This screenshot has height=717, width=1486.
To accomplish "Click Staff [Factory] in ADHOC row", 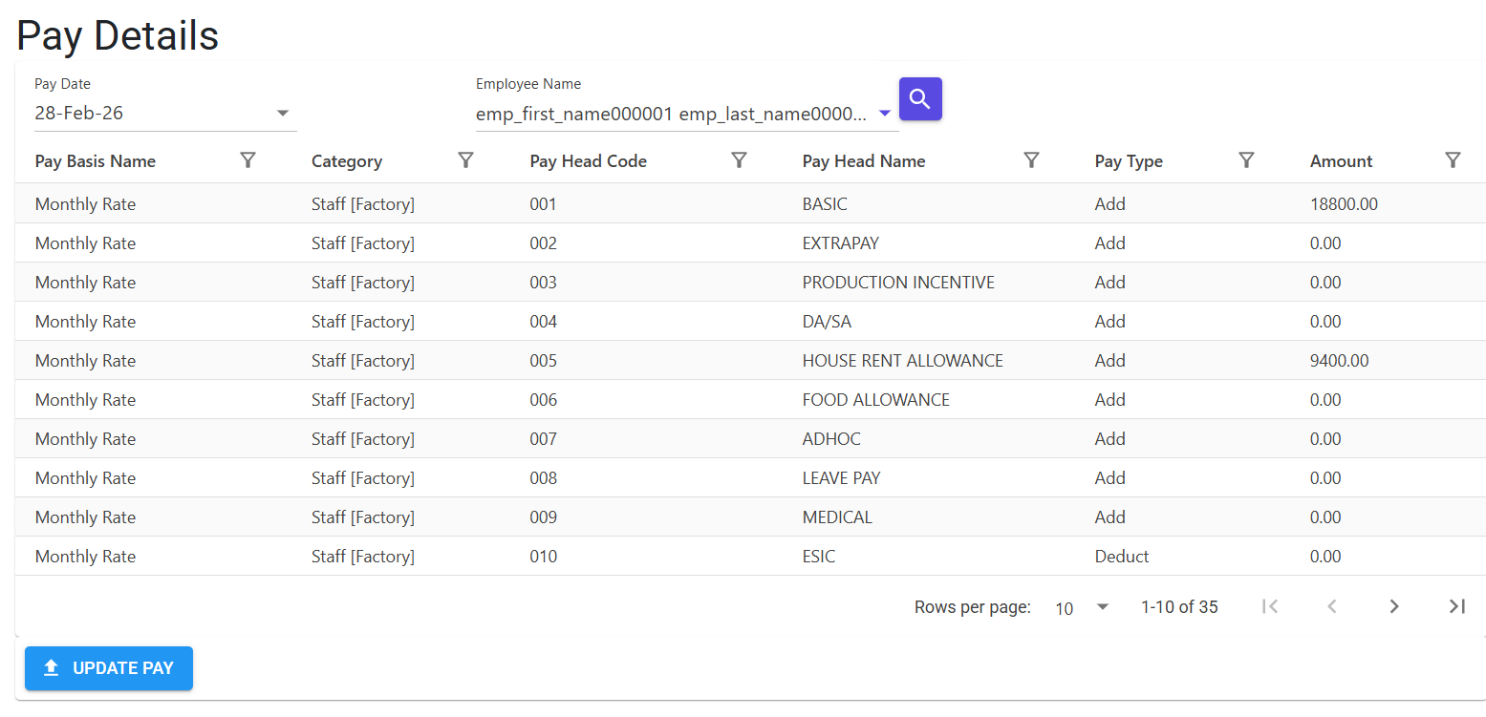I will (x=363, y=439).
